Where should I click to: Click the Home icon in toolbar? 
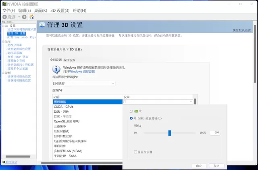32,17
